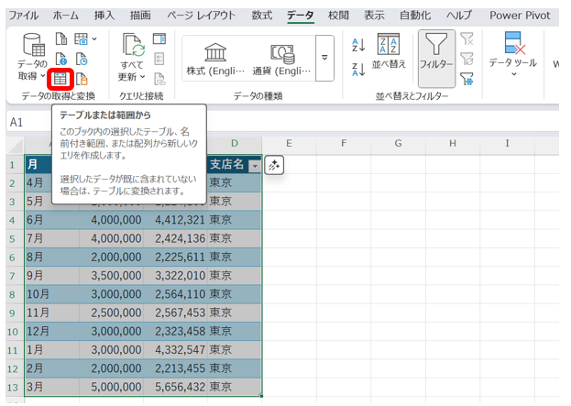The width and height of the screenshot is (571, 406).
Task: Select cell 10月 in column A
Action: click(x=52, y=294)
